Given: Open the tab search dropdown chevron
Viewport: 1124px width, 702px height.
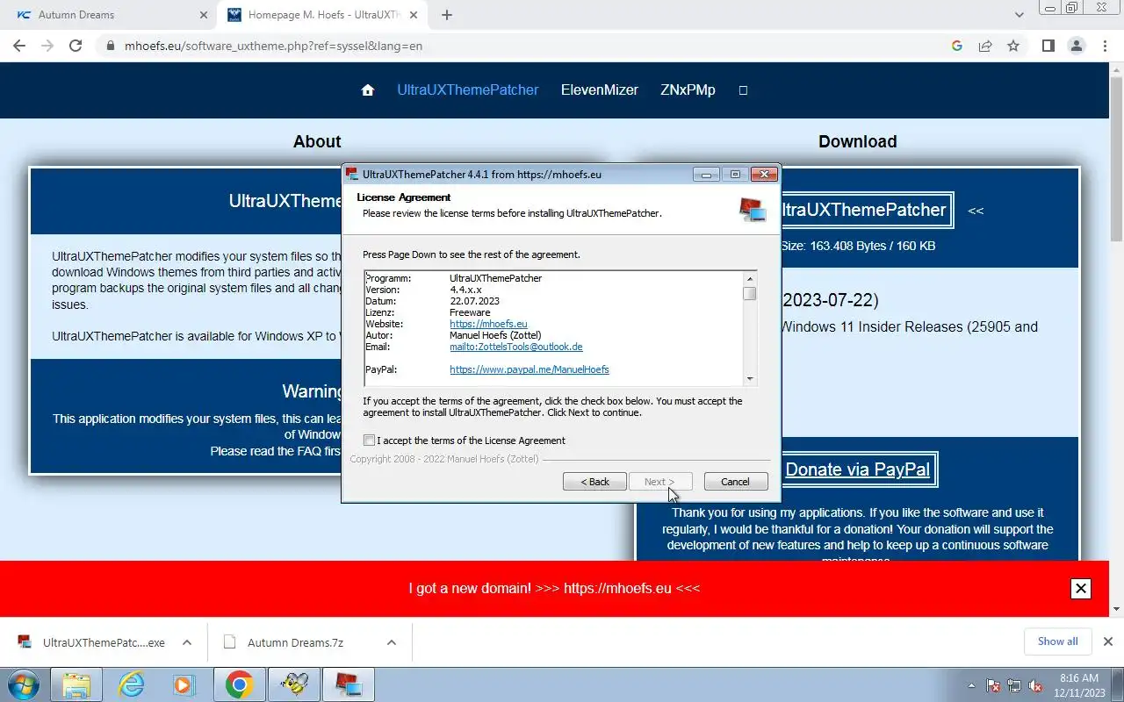Looking at the screenshot, I should coord(1020,15).
